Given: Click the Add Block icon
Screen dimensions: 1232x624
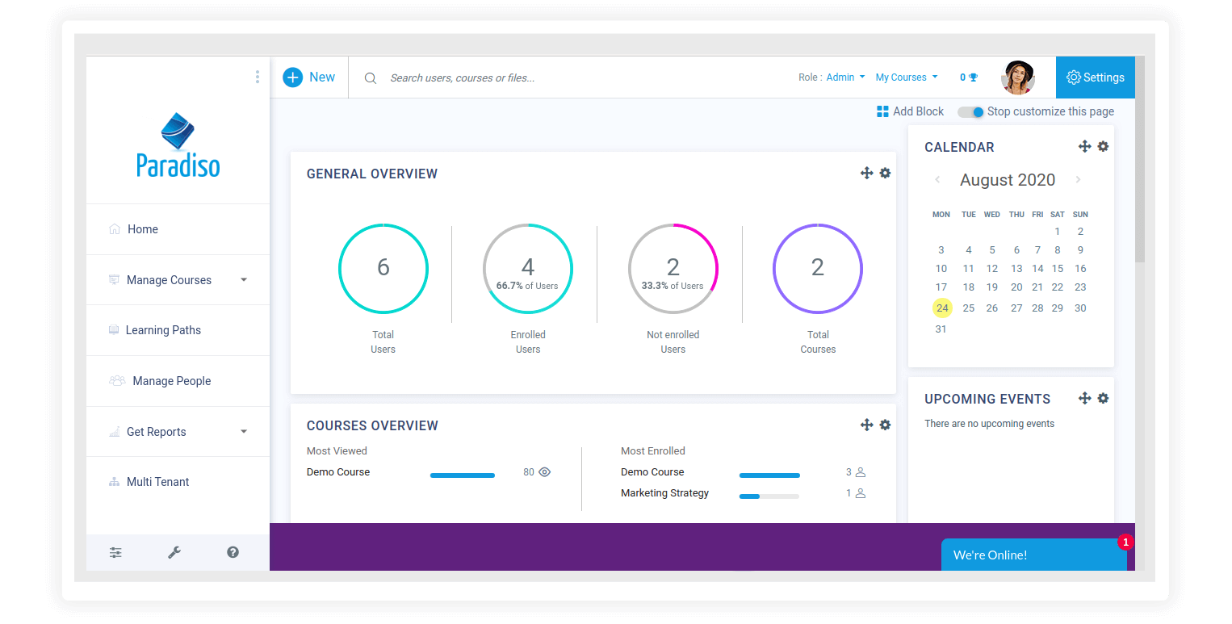Looking at the screenshot, I should [882, 111].
